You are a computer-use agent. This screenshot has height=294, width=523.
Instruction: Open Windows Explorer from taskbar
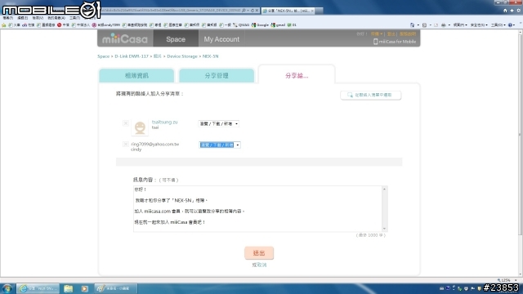tap(69, 288)
